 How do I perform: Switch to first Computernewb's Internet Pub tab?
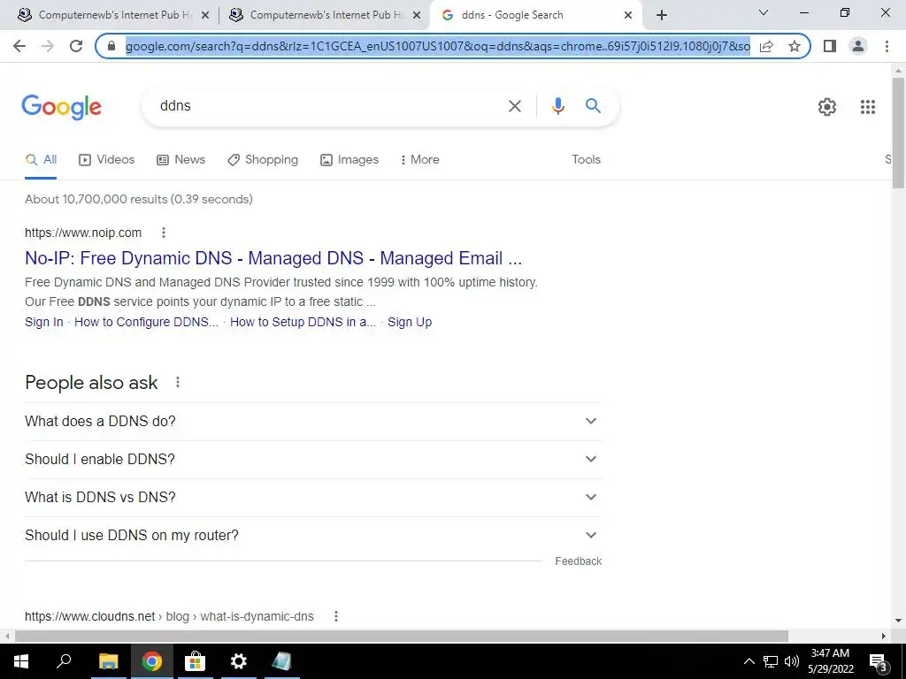(113, 15)
